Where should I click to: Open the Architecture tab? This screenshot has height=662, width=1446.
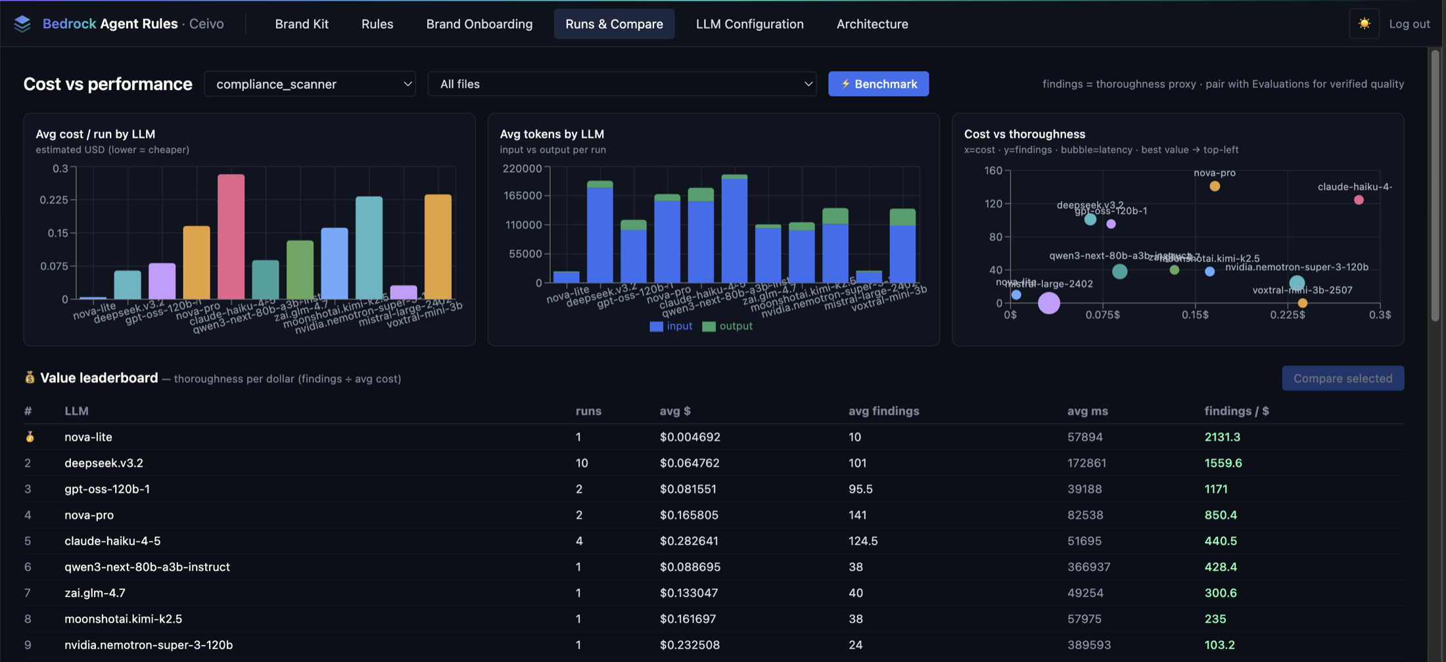(872, 24)
